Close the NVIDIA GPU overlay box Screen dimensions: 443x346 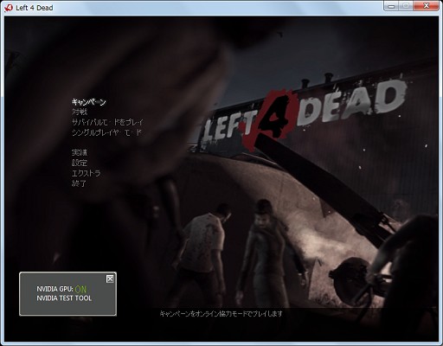coord(110,279)
